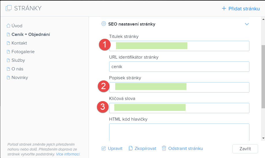This screenshot has width=265, height=158.
Task: Open the Služby page entry
Action: 18,60
